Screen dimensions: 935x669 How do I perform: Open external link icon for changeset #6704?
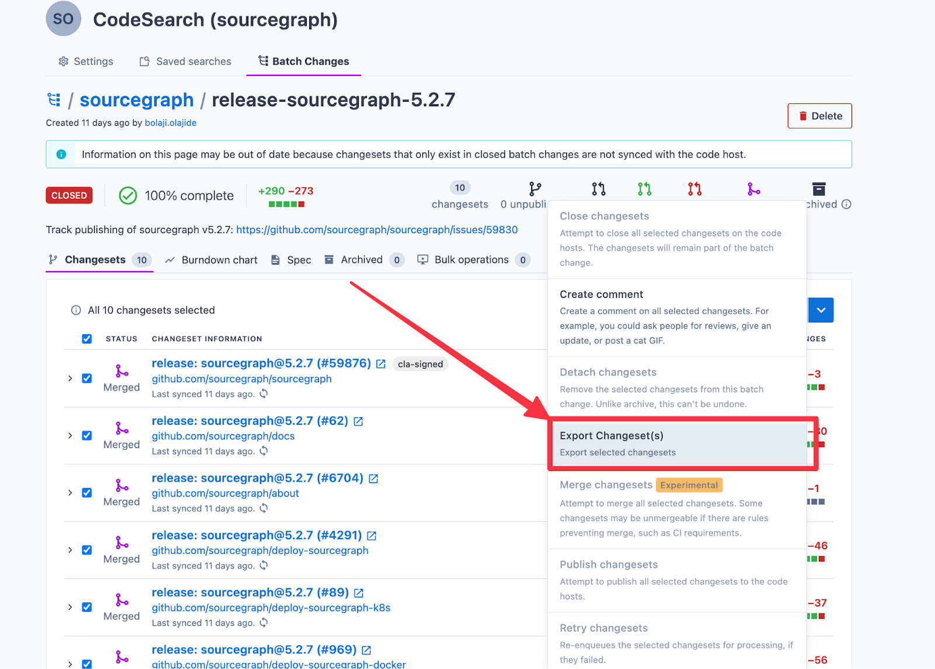[373, 479]
